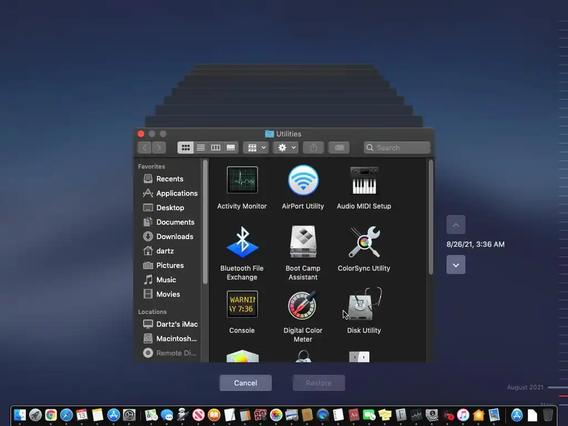
Task: Click the file area vertical scrollbar
Action: [430, 217]
